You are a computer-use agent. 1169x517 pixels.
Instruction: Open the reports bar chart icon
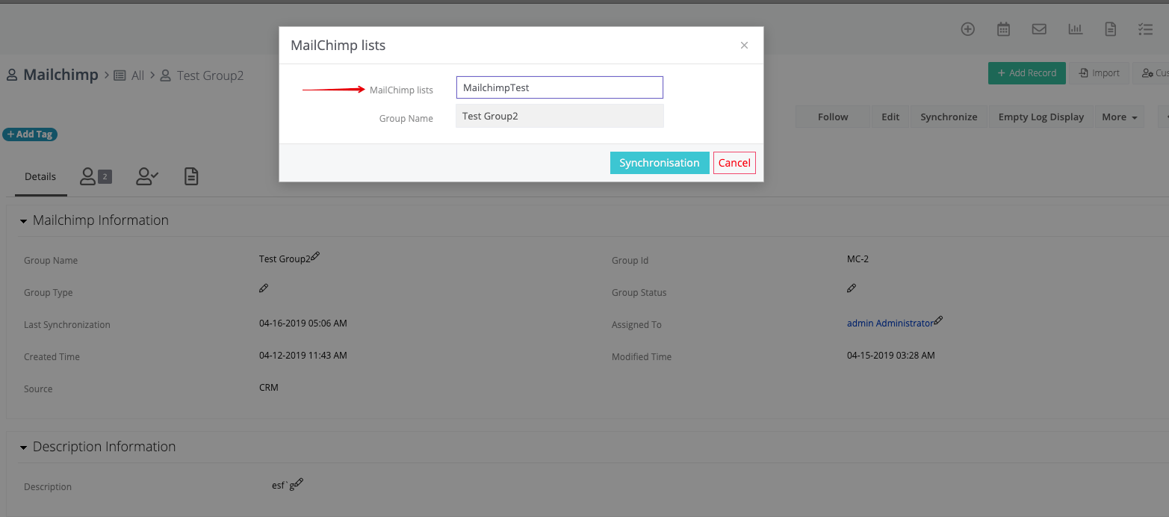click(1075, 28)
